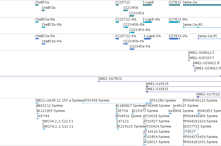Select the 347123 feature

[x=117, y=124]
